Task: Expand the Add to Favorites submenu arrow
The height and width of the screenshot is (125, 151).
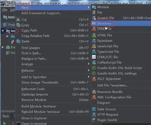Action: pyautogui.click(x=89, y=77)
